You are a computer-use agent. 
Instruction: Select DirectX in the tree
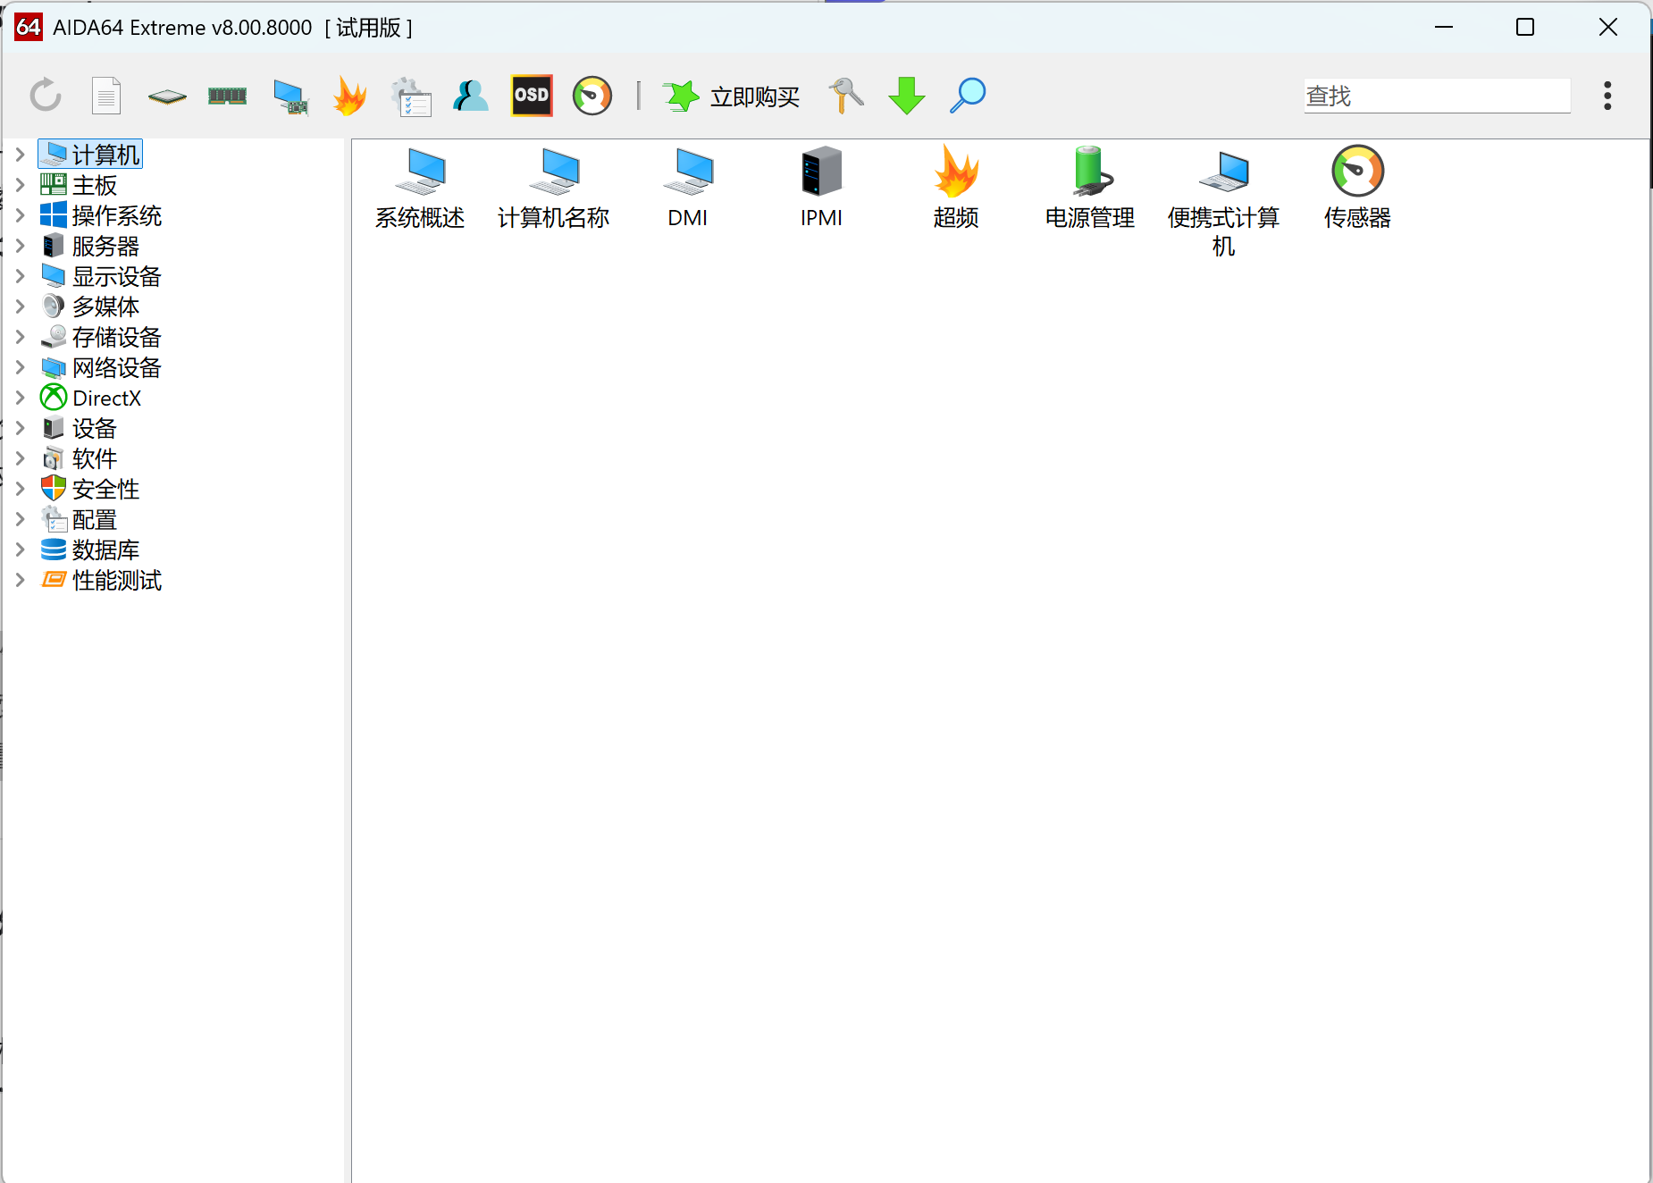91,398
